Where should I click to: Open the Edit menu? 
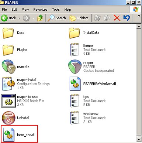[x=14, y=10]
